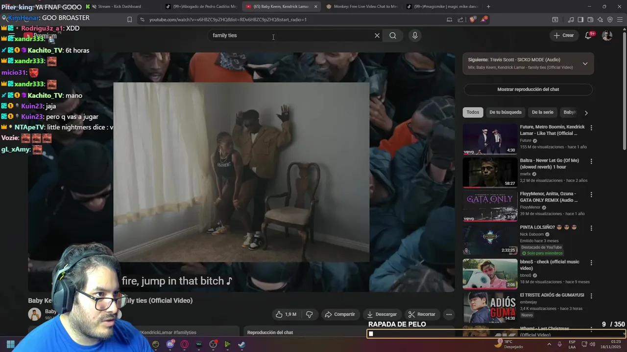Image resolution: width=627 pixels, height=352 pixels.
Task: Click the YouTube URL in address bar
Action: 228,20
